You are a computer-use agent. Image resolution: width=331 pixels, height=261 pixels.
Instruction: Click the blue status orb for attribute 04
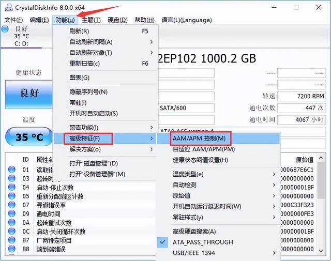pyautogui.click(x=12, y=187)
